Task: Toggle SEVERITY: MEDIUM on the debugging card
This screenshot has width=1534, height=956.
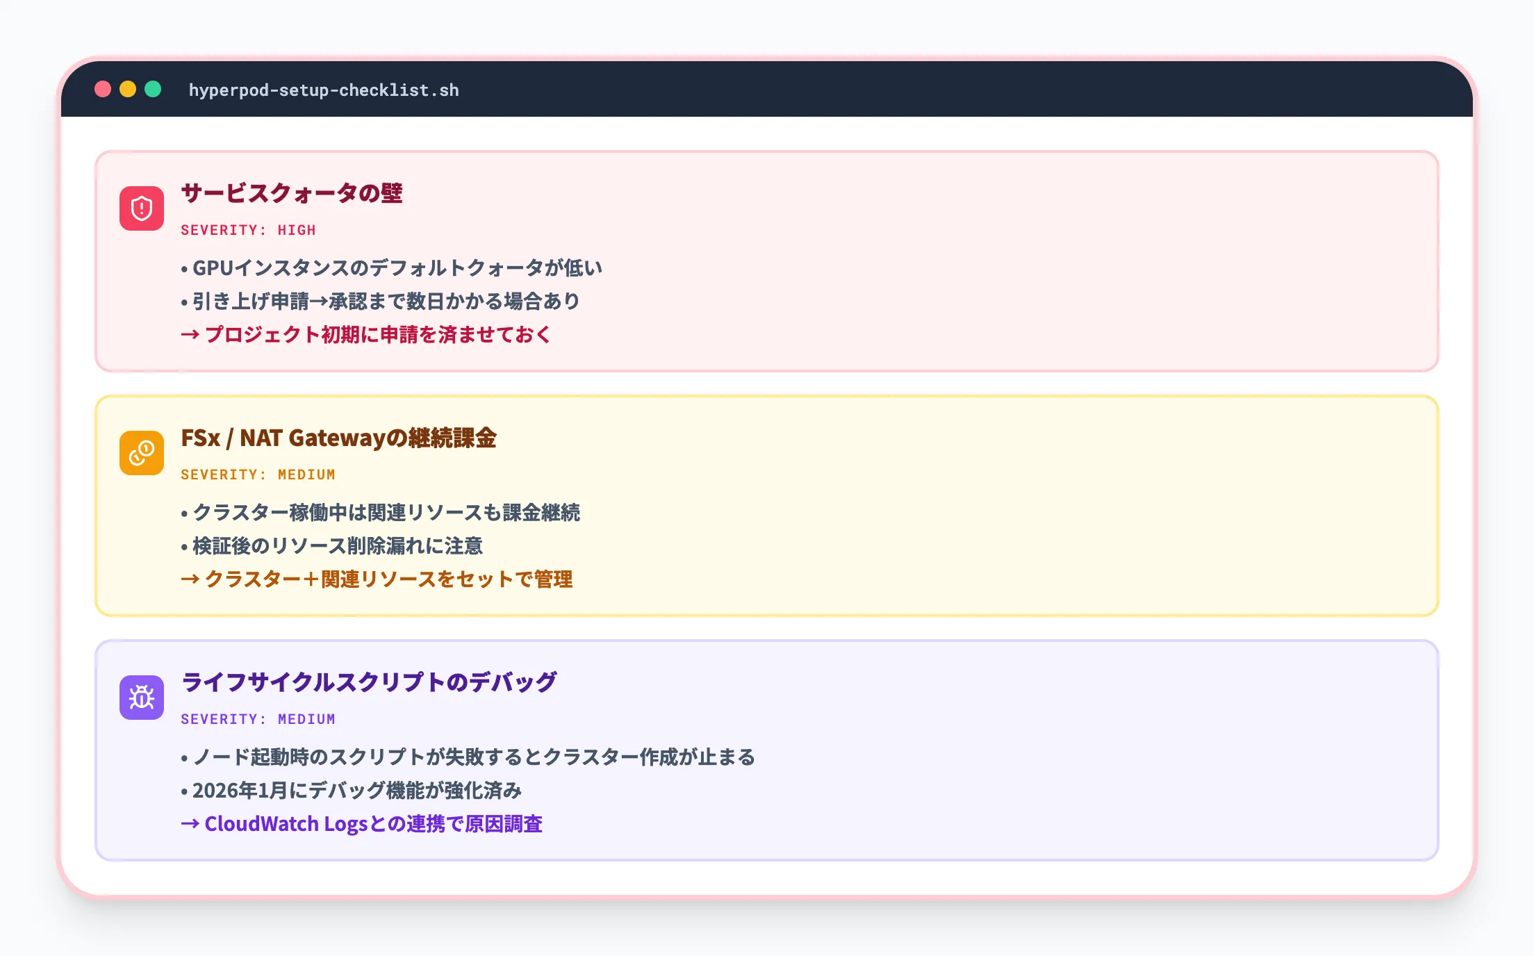Action: (258, 719)
